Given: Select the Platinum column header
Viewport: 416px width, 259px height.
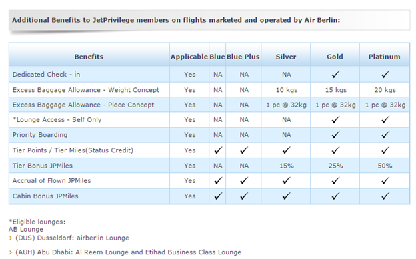Looking at the screenshot, I should click(x=385, y=57).
